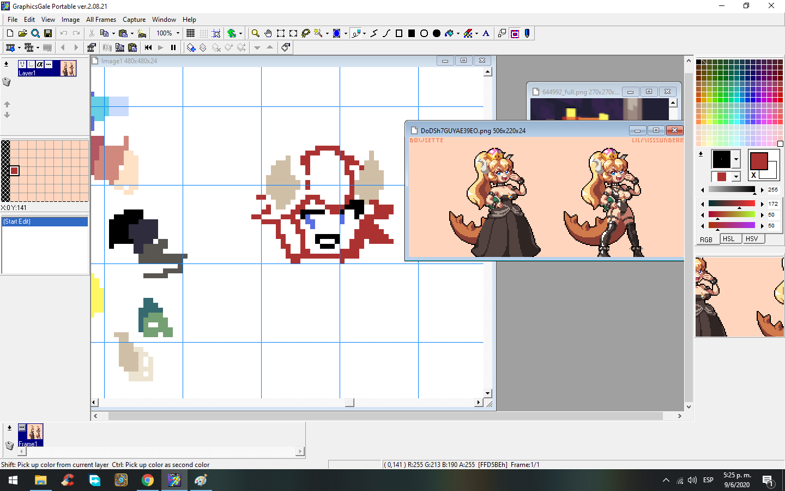Open Chrome from the Windows taskbar
Image resolution: width=785 pixels, height=491 pixels.
pos(148,481)
